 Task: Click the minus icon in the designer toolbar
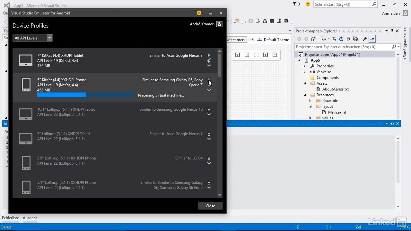[x=275, y=55]
